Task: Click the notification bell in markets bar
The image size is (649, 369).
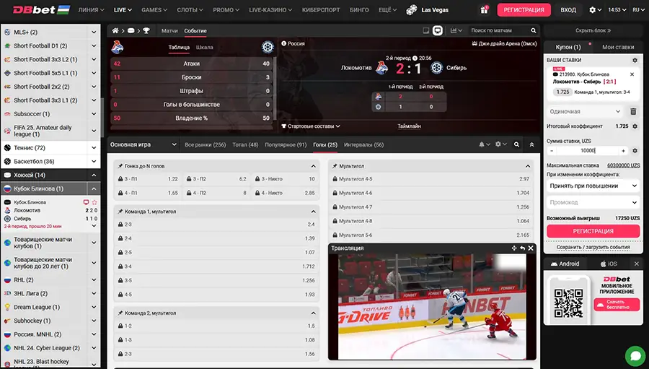Action: (x=484, y=144)
